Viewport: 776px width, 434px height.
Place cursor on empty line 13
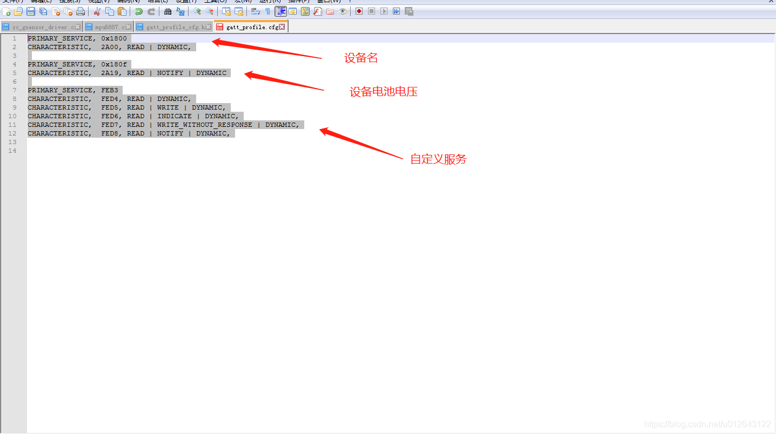[400, 142]
